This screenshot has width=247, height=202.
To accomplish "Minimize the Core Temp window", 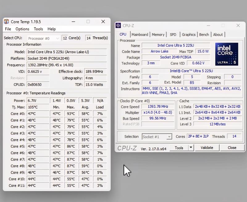I will [x=73, y=22].
